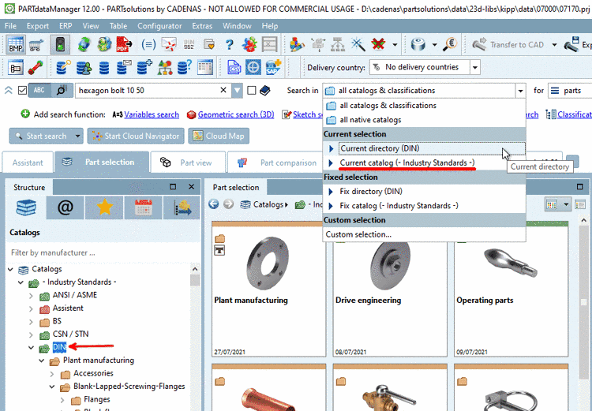Open the calendar history icon in Structure panel

[143, 207]
